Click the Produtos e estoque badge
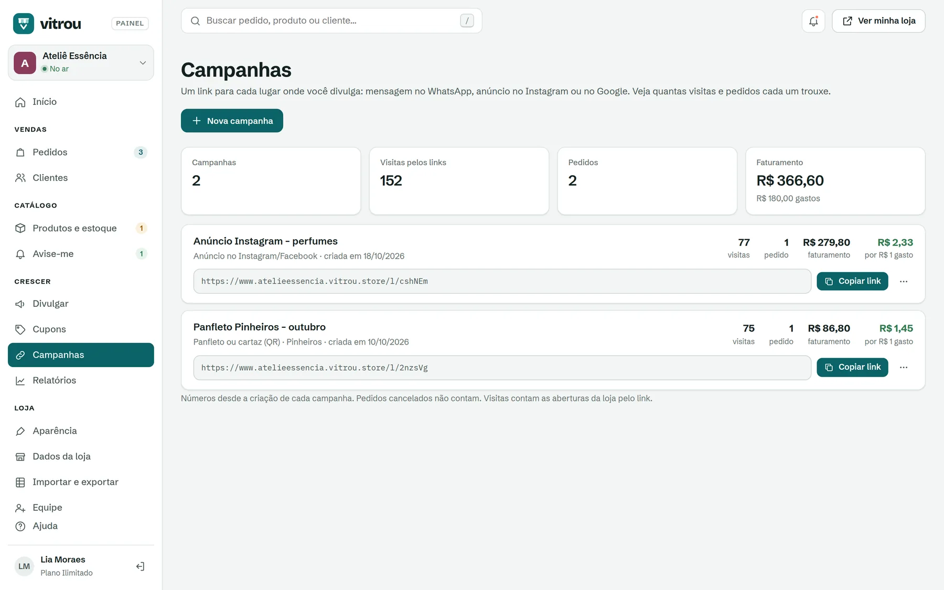This screenshot has height=590, width=944. tap(141, 228)
